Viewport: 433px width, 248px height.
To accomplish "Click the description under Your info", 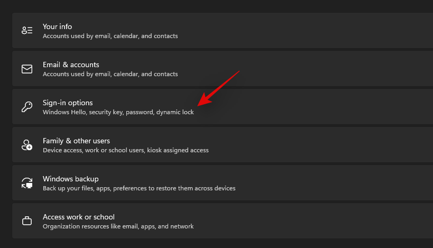I will pyautogui.click(x=110, y=36).
